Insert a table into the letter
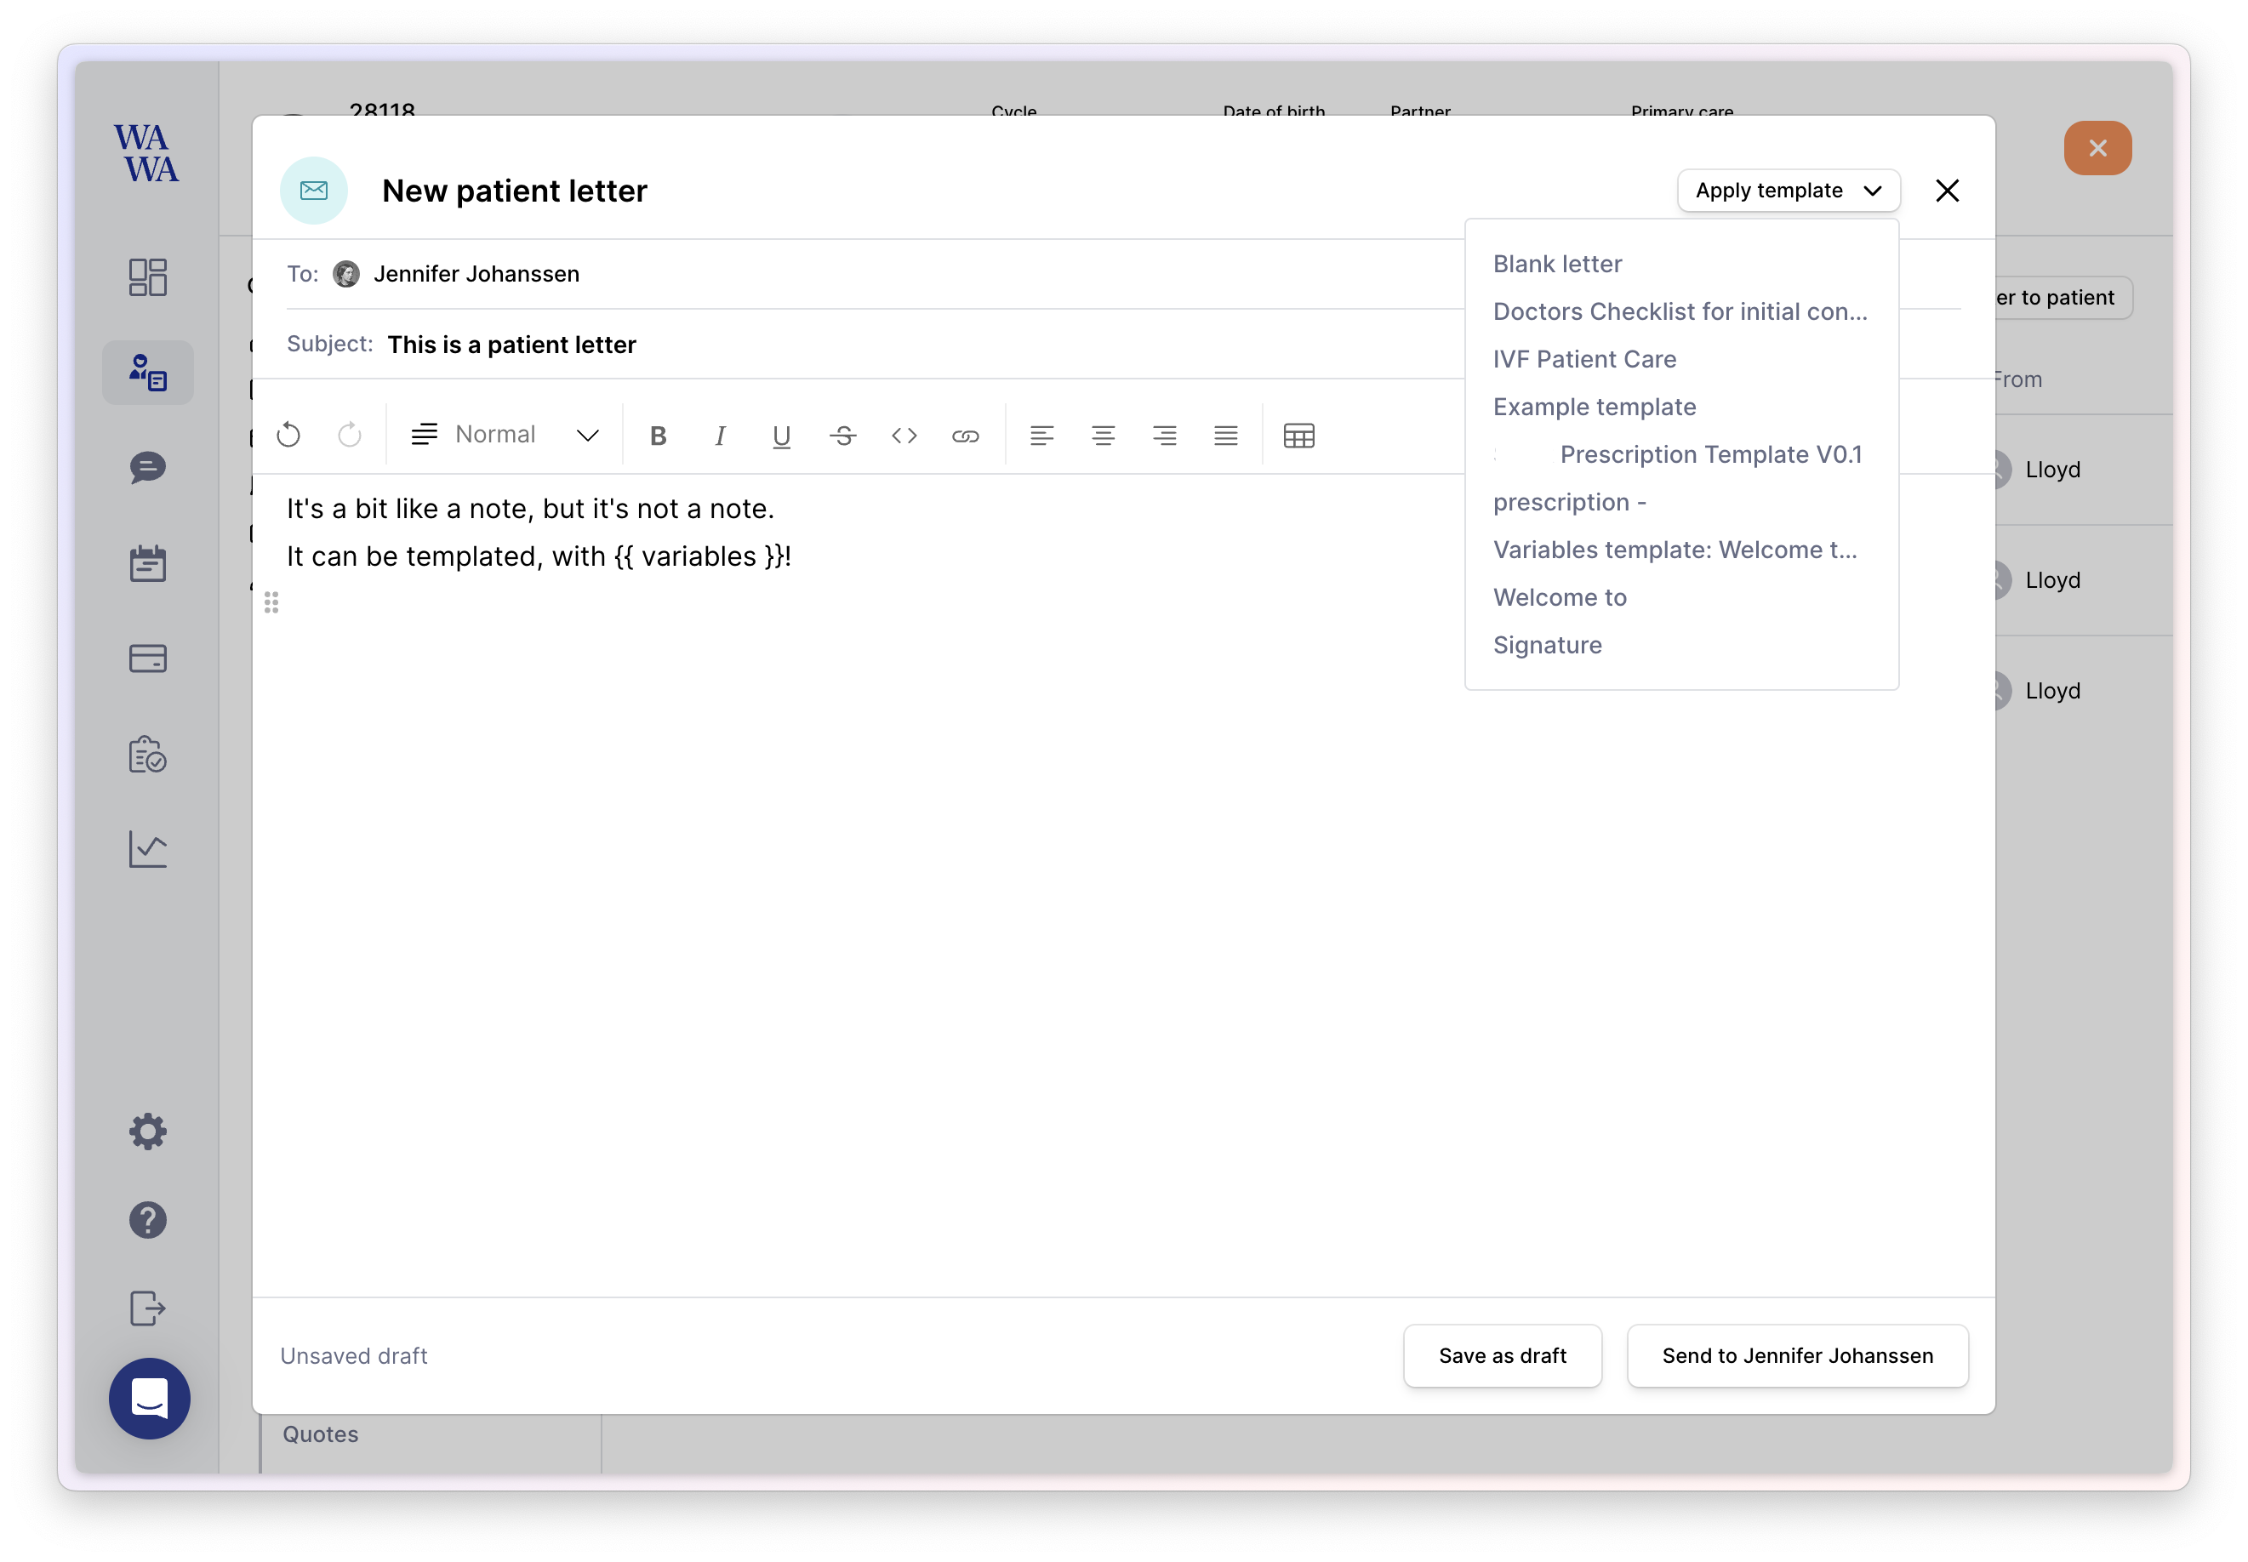 1298,436
